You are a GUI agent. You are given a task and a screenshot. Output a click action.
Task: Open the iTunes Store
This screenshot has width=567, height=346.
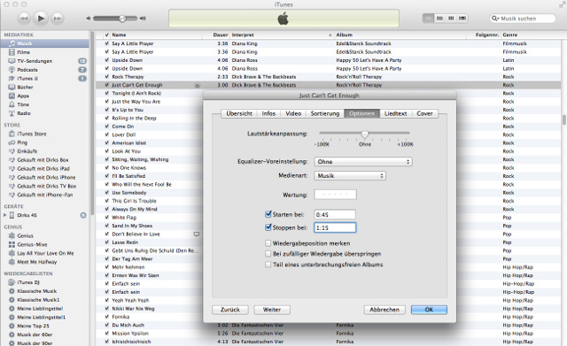(x=32, y=134)
